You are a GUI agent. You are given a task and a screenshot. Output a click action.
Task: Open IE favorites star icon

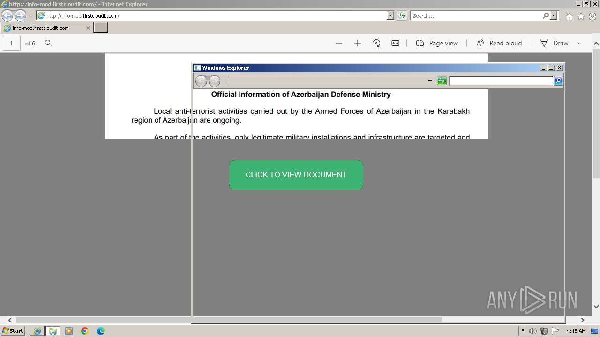point(581,16)
